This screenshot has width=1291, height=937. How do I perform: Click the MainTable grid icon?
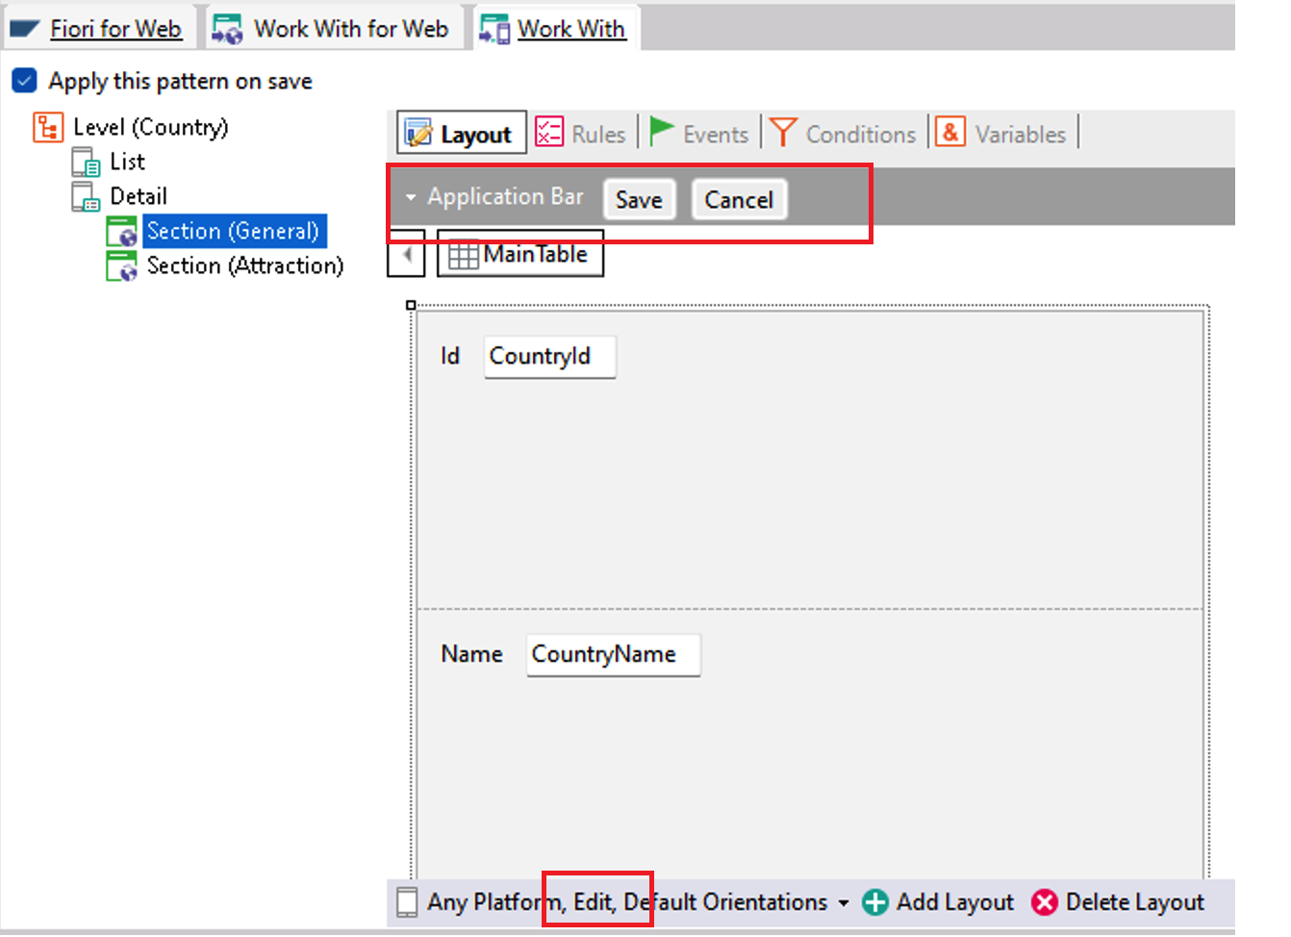[x=464, y=255]
